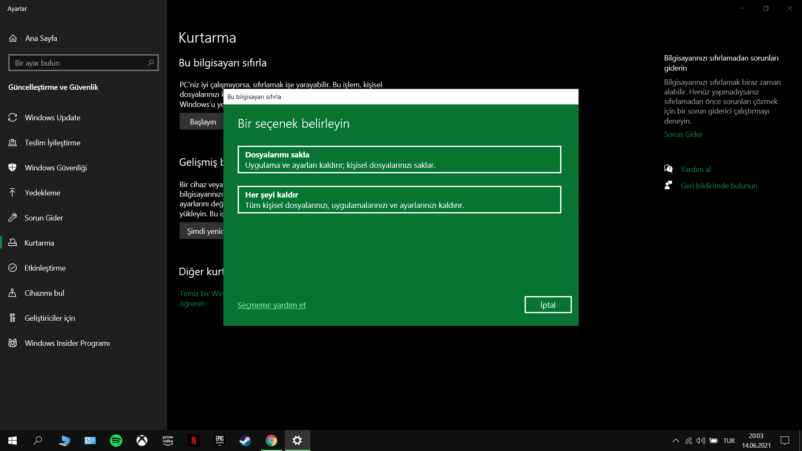Open Geliştiriciler için page

click(x=50, y=318)
